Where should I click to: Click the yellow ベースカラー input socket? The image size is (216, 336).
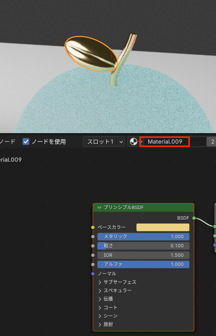93,227
